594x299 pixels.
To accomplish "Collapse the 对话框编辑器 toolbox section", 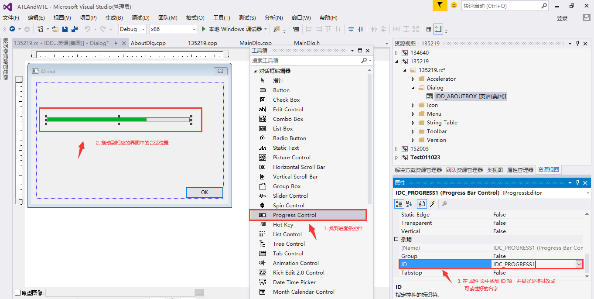I will (x=255, y=71).
